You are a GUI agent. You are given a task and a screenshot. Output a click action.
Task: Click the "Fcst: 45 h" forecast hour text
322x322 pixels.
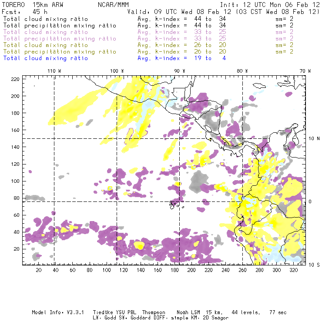tap(25, 12)
